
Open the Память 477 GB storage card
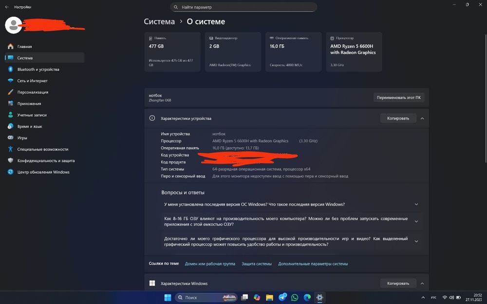click(172, 52)
